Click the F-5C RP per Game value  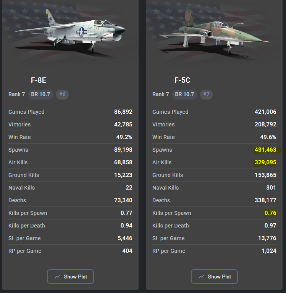269,251
